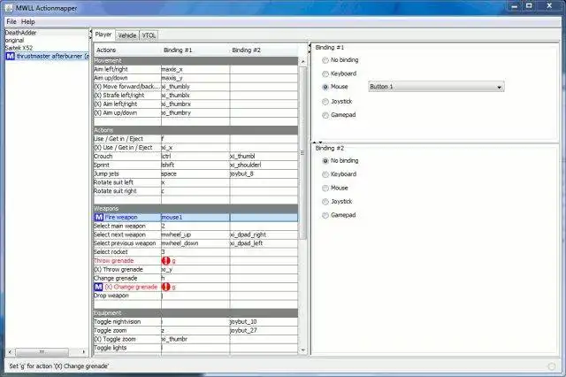Maximize the MWLL Actionmapper window
Image resolution: width=566 pixels, height=377 pixels.
click(529, 6)
